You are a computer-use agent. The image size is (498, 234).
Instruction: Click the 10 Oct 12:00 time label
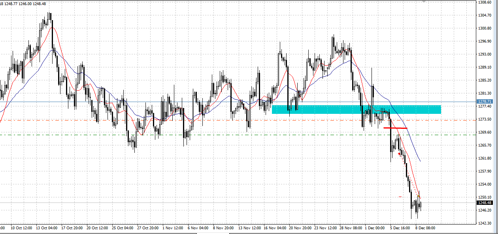point(21,228)
